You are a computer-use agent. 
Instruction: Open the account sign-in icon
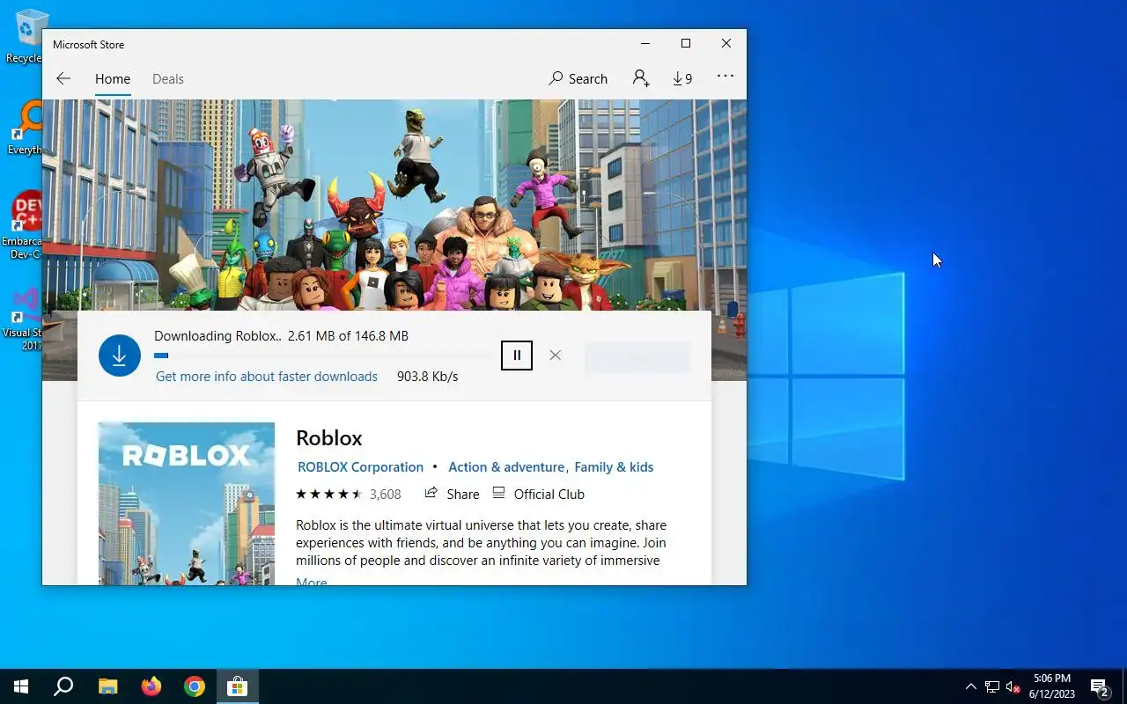coord(641,78)
